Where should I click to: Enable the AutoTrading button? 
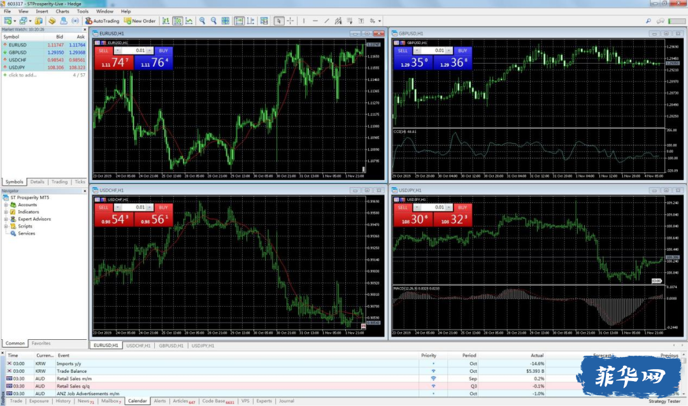102,20
